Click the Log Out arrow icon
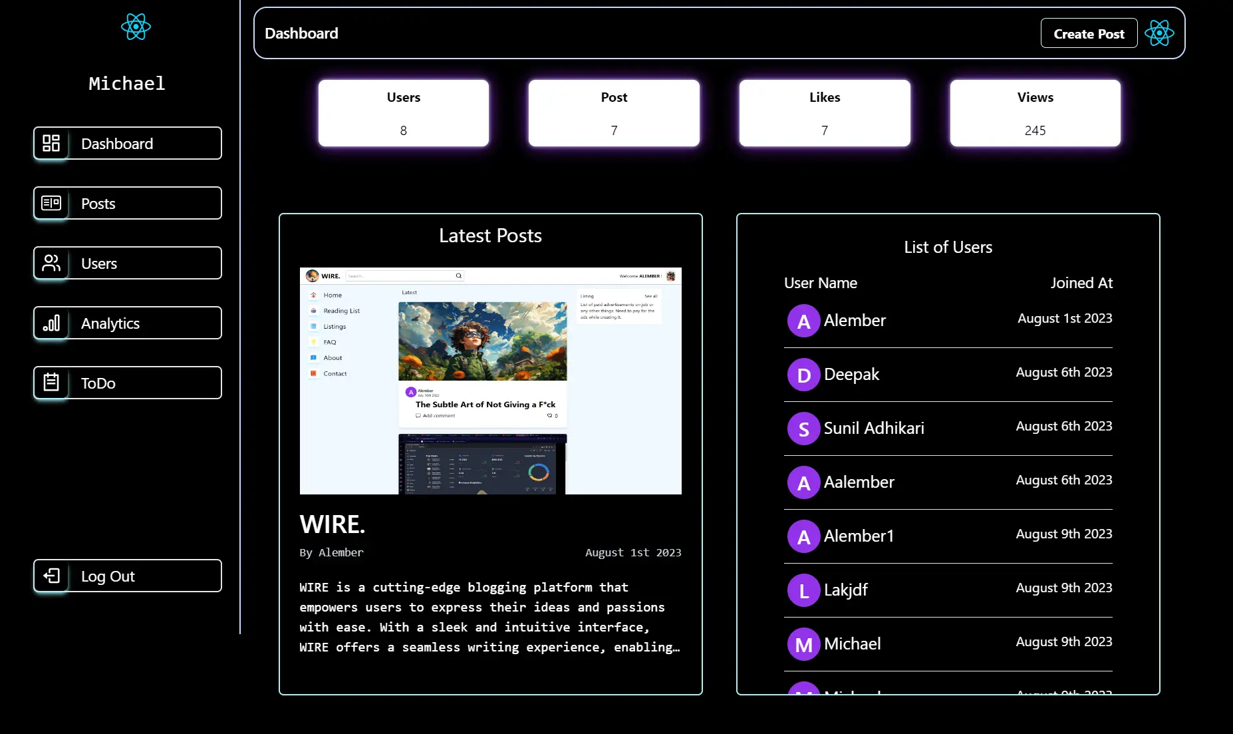This screenshot has height=734, width=1233. click(51, 576)
